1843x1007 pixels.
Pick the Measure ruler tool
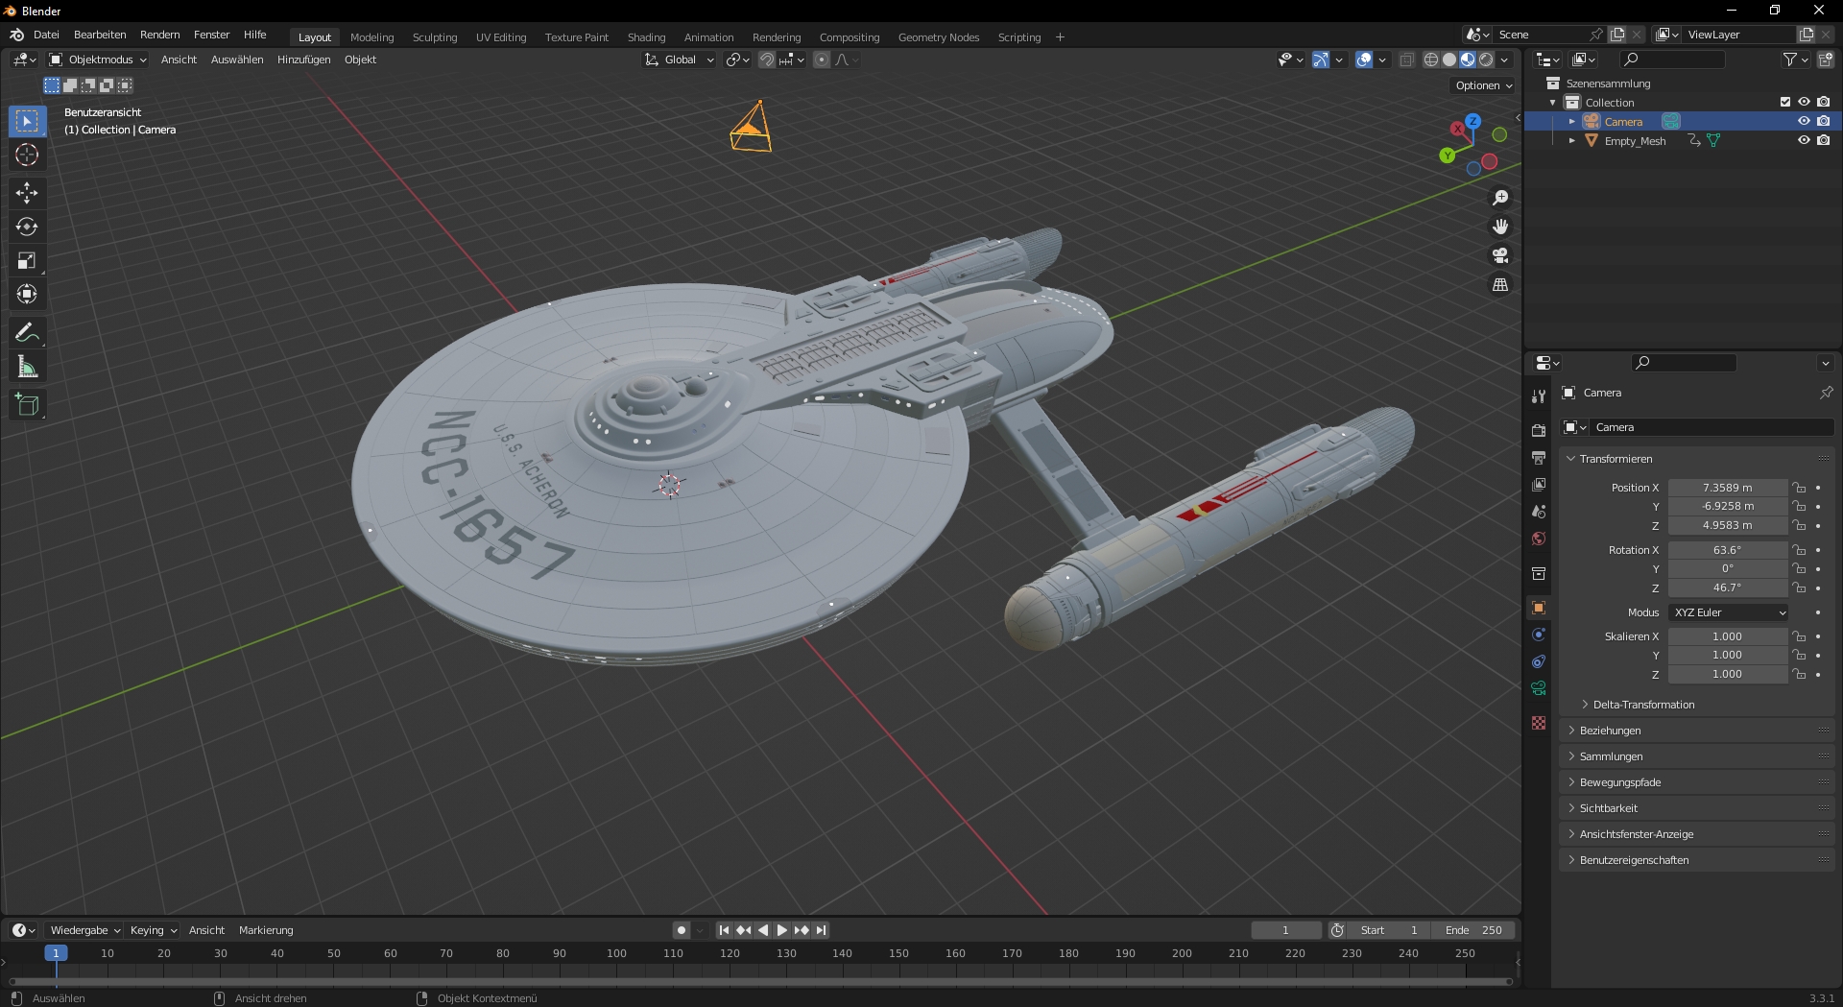pyautogui.click(x=27, y=367)
